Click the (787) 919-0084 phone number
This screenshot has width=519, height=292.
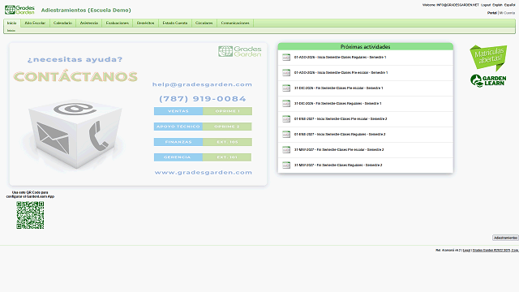point(203,99)
